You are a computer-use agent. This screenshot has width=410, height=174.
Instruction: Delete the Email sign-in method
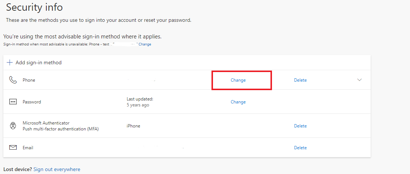(300, 148)
